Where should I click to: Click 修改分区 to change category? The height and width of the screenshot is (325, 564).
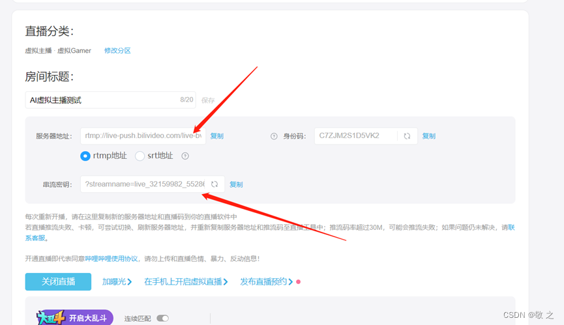[117, 51]
